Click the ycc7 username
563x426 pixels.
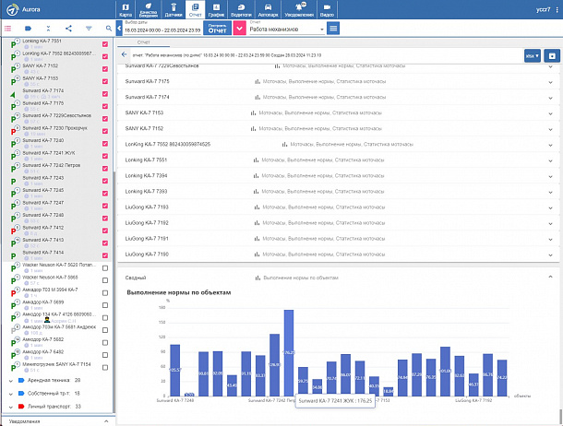(x=543, y=9)
